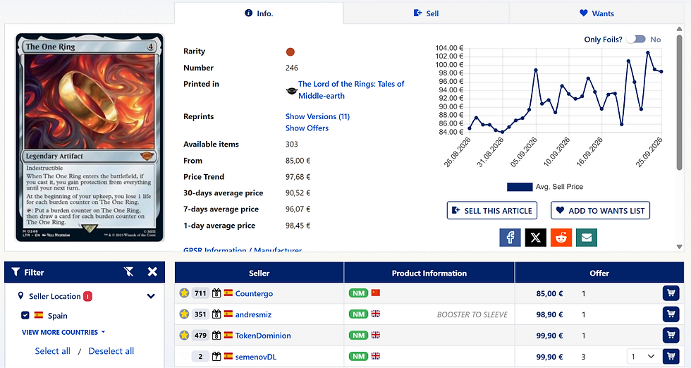Share the card on Reddit
The height and width of the screenshot is (368, 691).
coord(561,238)
